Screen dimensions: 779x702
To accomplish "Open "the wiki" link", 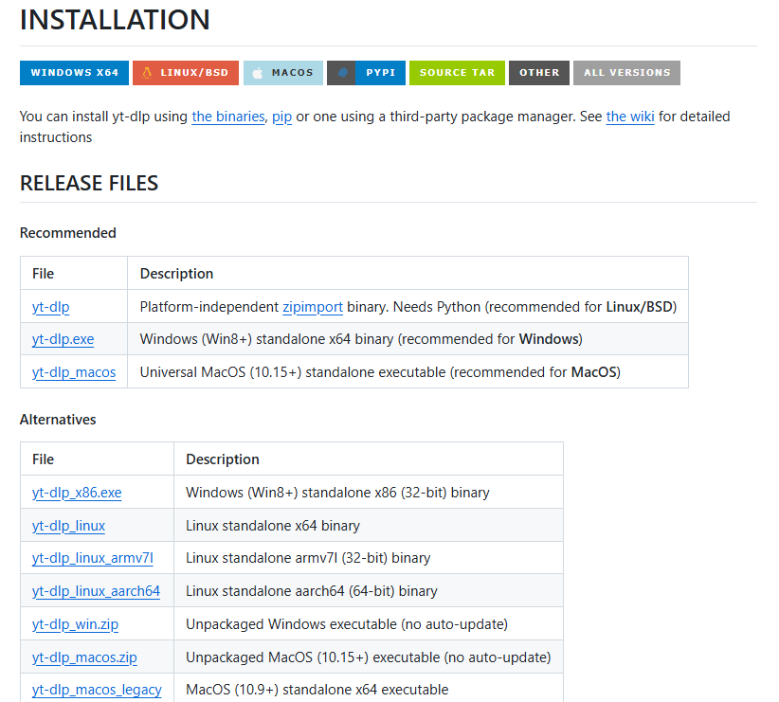I will click(630, 117).
